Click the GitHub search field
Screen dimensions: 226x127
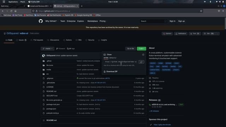[153, 21]
